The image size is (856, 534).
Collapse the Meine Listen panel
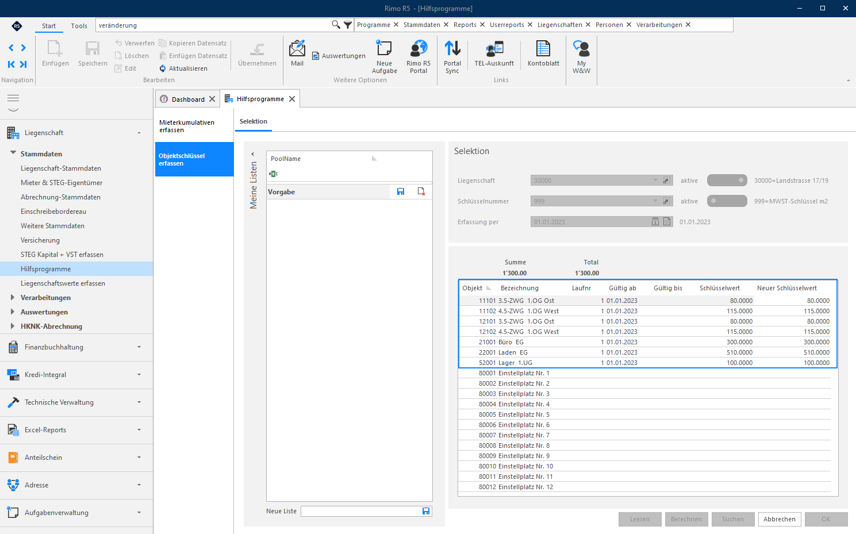click(253, 154)
